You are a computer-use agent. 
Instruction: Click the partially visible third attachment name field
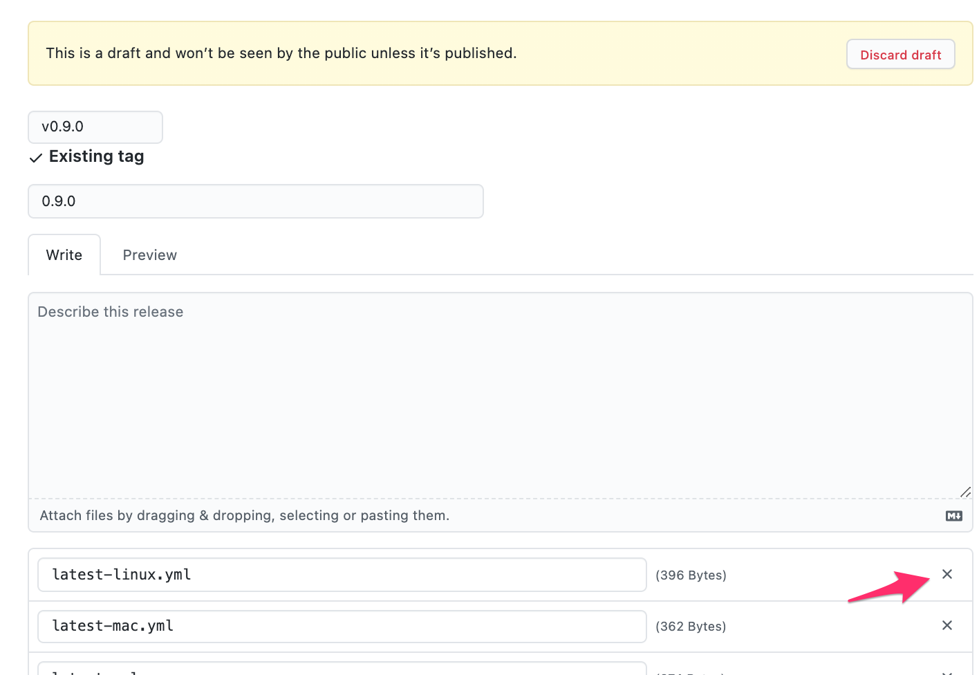coord(342,669)
